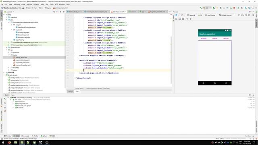Switch to fragment_weather.xml tab
Screen dimensions: 258x145
158,12
